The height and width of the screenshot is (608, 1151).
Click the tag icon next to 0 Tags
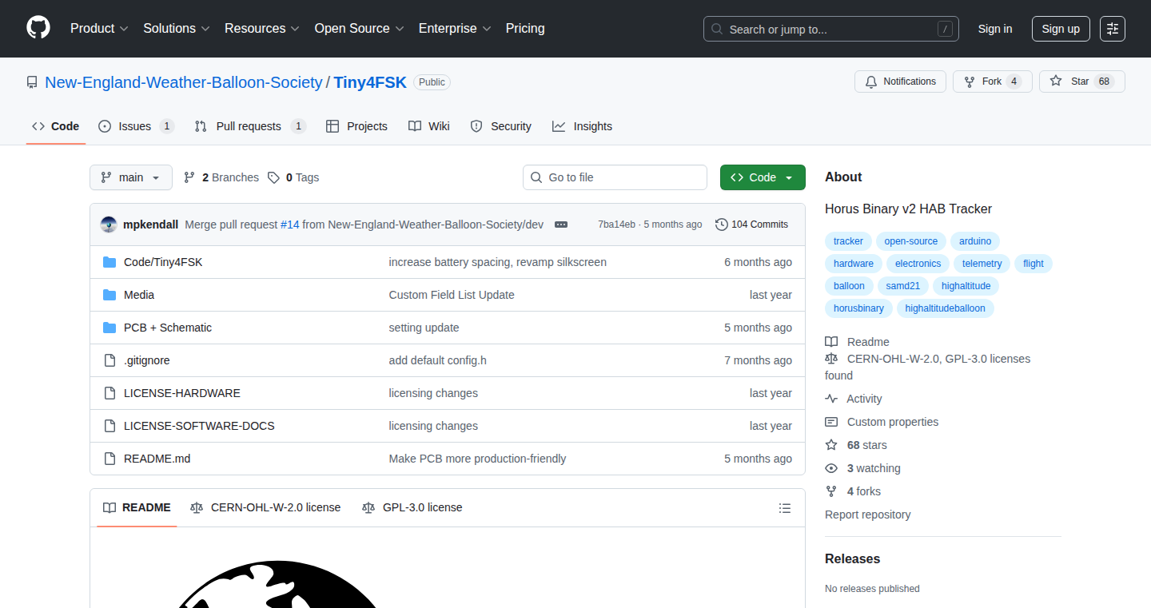tap(273, 177)
